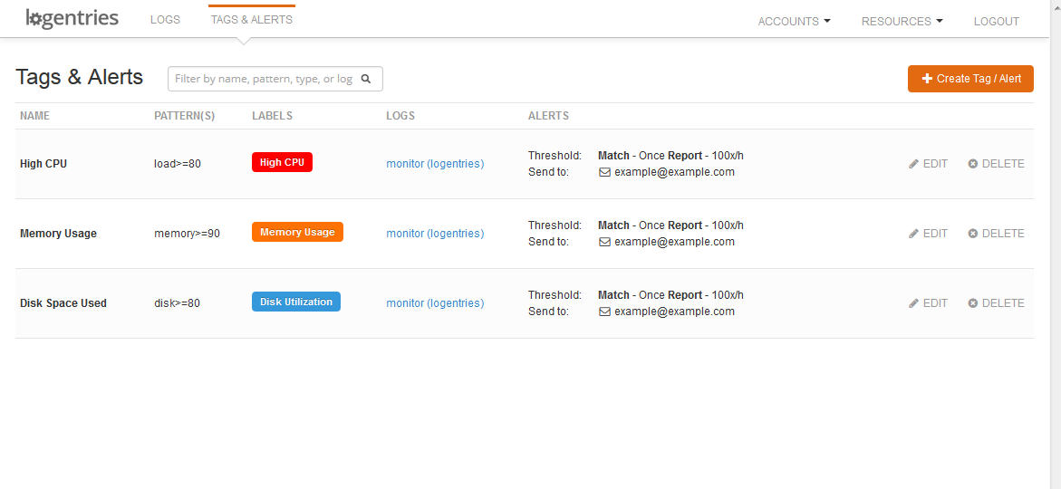Screen dimensions: 1061x489
Task: Click the search magnifier icon in filter
Action: pyautogui.click(x=366, y=79)
